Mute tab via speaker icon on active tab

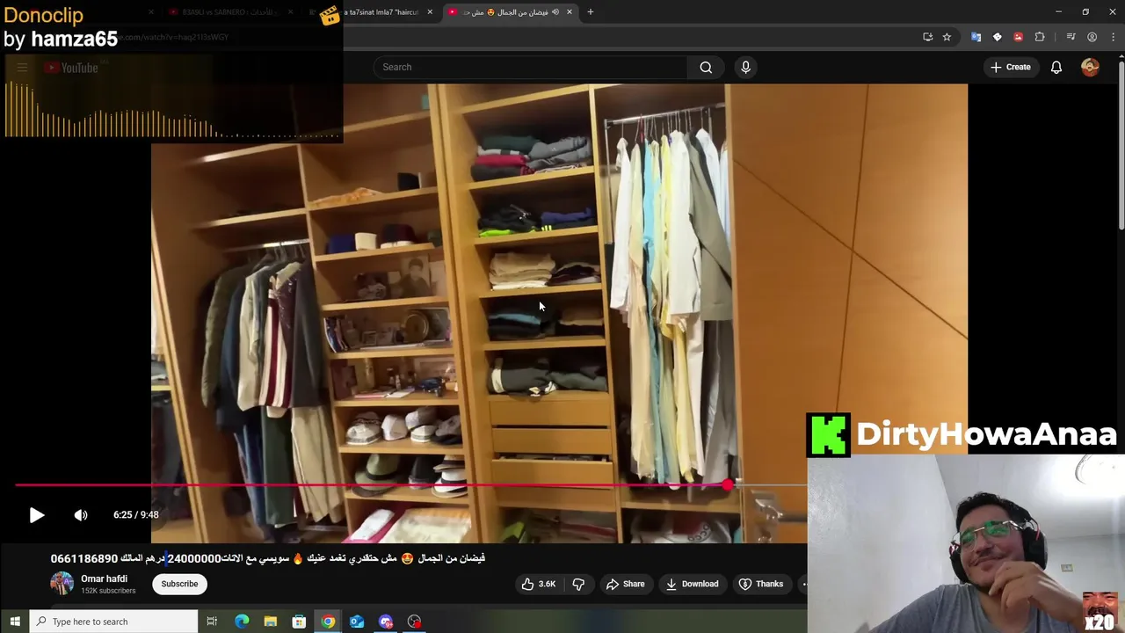pos(555,12)
